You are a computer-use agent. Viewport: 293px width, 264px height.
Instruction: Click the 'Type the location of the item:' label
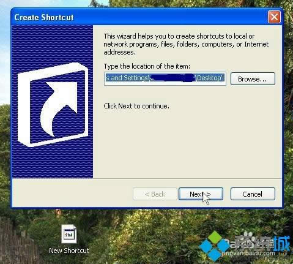[147, 66]
